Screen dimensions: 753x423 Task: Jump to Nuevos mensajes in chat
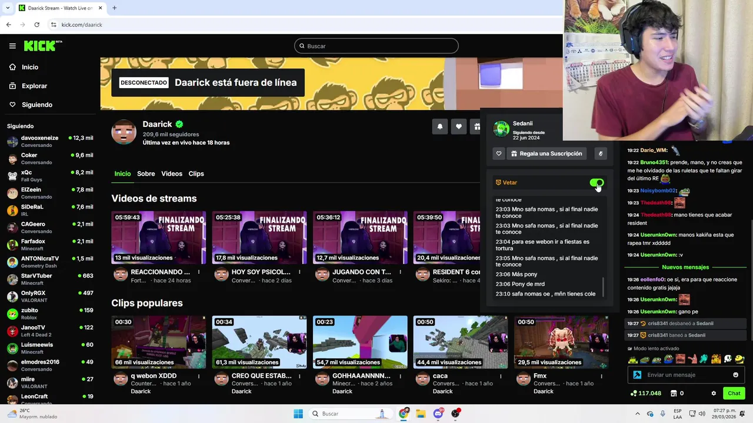(x=685, y=267)
